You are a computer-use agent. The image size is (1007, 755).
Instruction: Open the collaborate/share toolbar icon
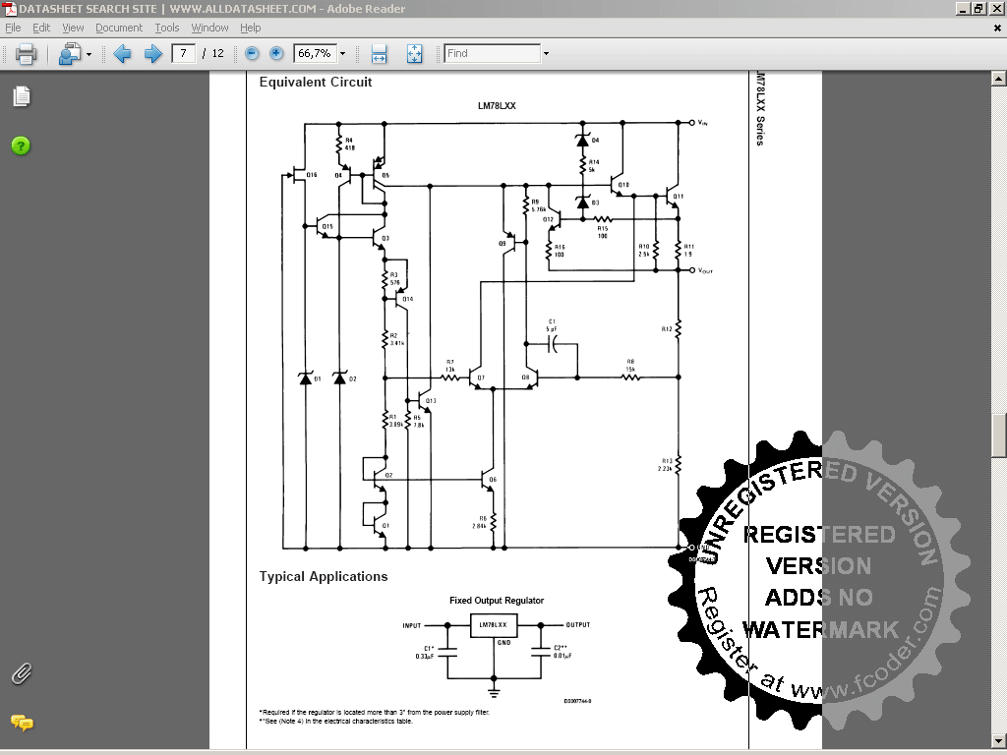click(70, 53)
